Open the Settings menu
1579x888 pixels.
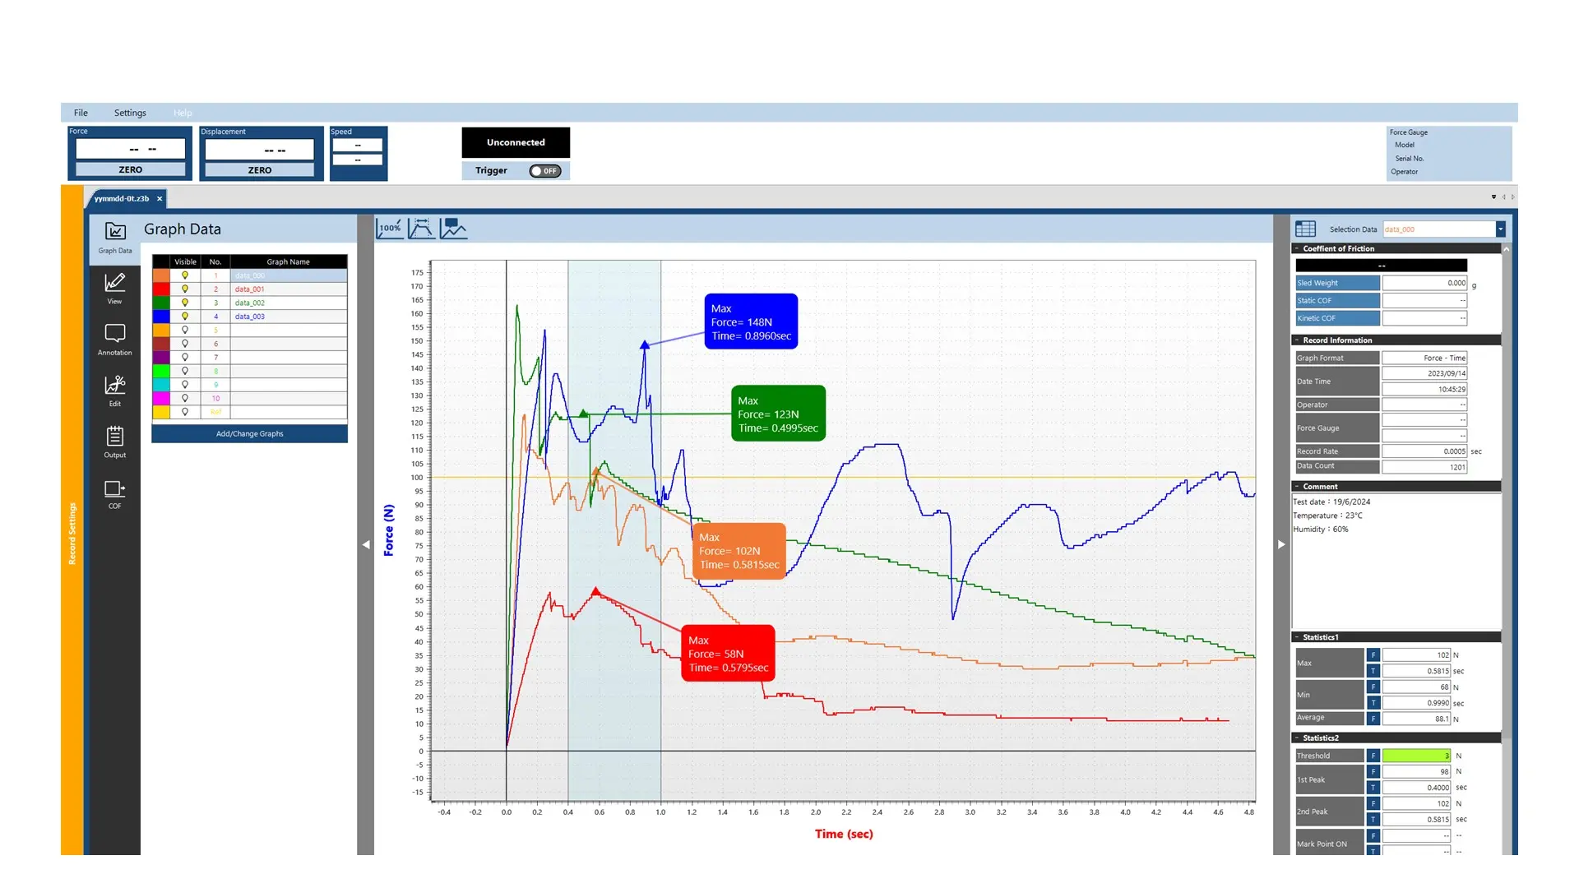[x=130, y=112]
